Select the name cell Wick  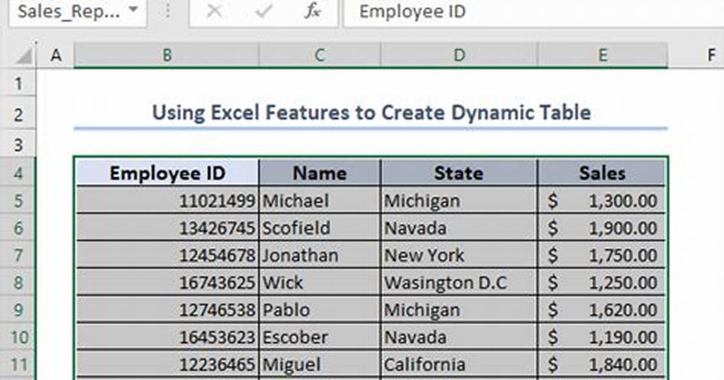(320, 283)
